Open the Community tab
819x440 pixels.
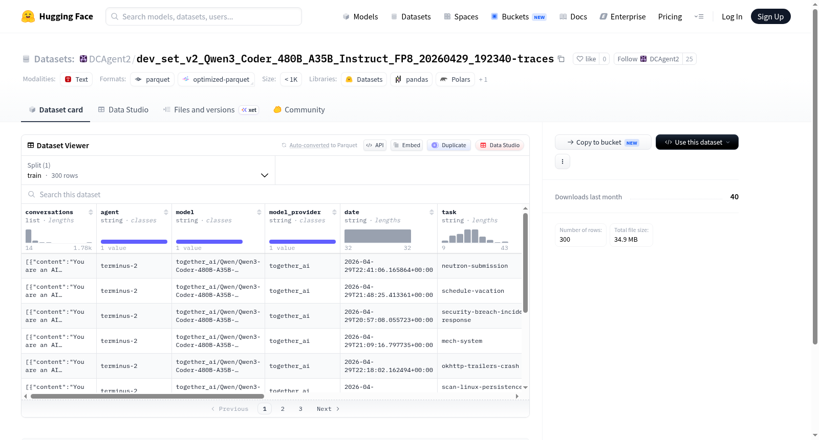[299, 110]
